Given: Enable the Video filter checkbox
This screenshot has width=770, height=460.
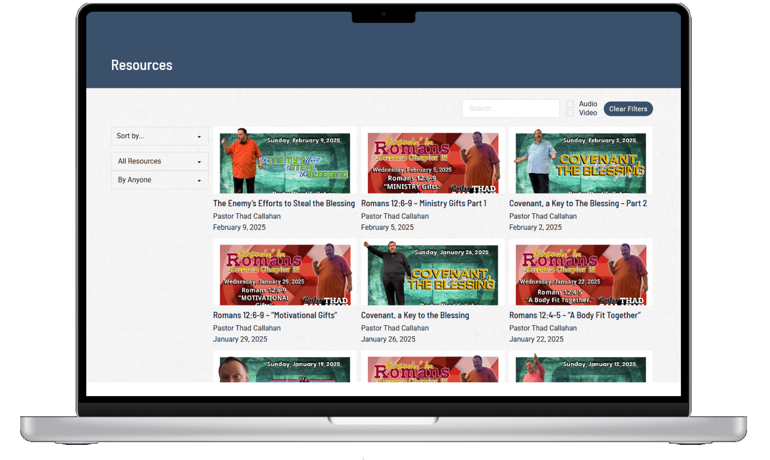Looking at the screenshot, I should point(570,113).
